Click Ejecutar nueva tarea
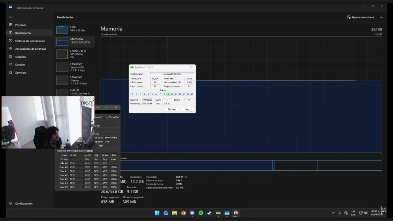The width and height of the screenshot is (393, 221). [x=360, y=17]
